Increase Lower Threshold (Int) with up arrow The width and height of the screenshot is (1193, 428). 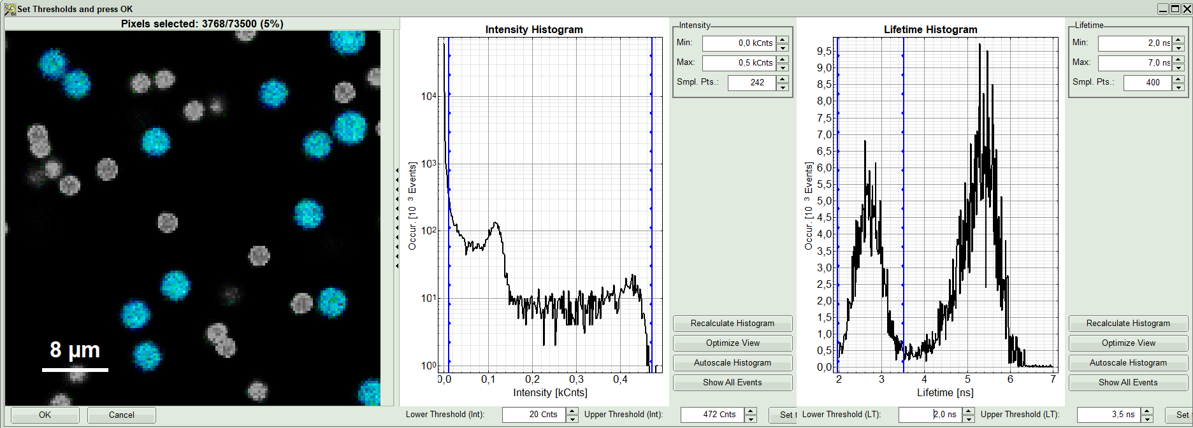[572, 411]
